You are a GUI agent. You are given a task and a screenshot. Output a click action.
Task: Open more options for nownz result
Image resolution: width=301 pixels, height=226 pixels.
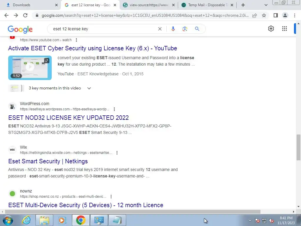tap(111, 197)
